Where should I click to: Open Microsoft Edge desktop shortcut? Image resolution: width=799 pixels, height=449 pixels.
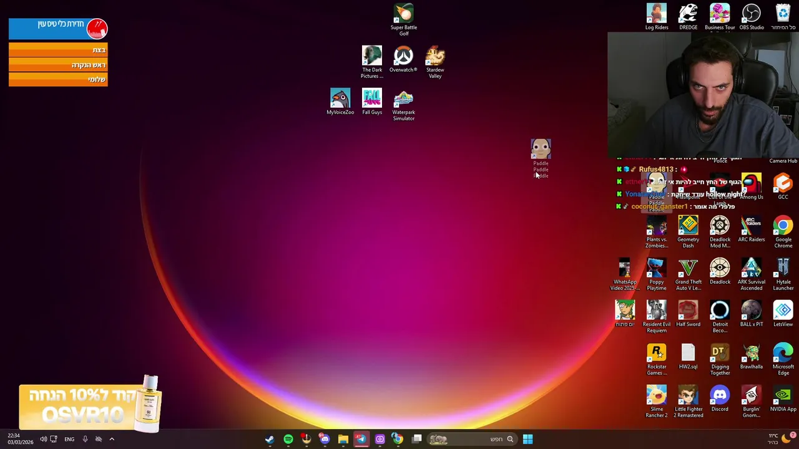[x=783, y=359]
